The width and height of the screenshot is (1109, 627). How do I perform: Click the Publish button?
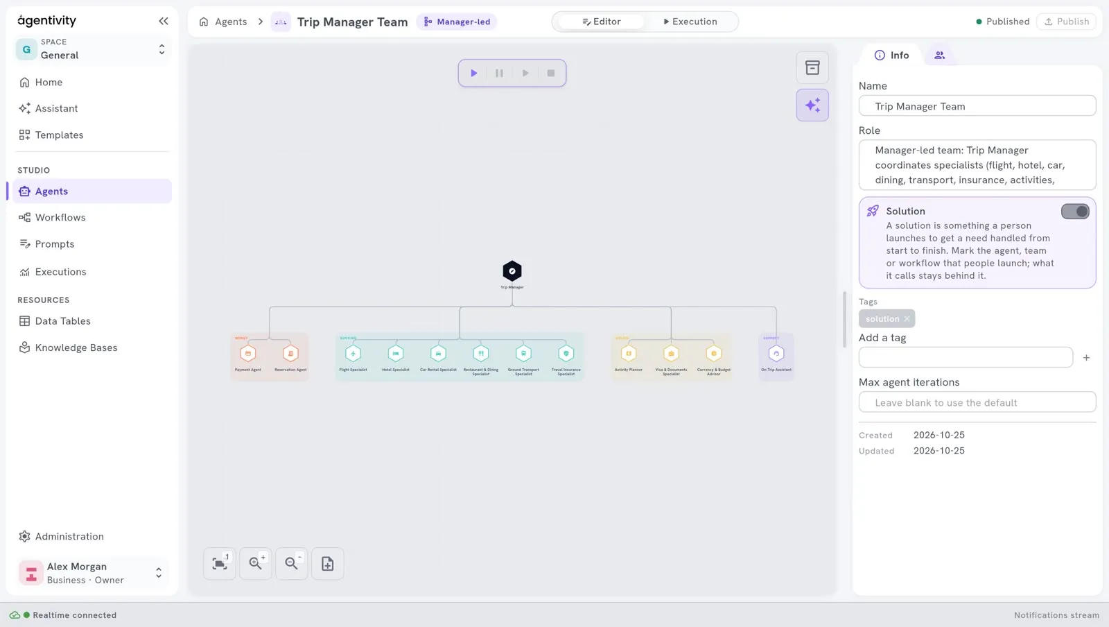tap(1066, 22)
